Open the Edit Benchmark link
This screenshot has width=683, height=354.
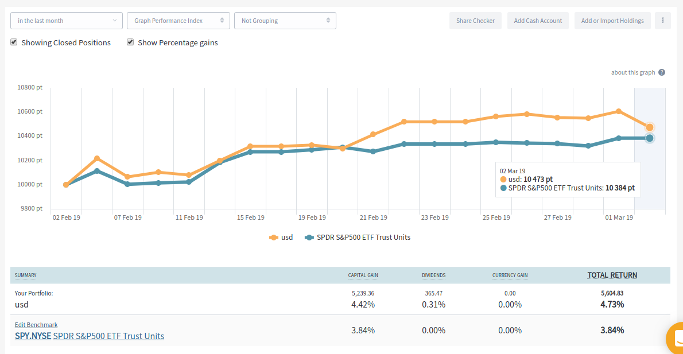tap(36, 325)
